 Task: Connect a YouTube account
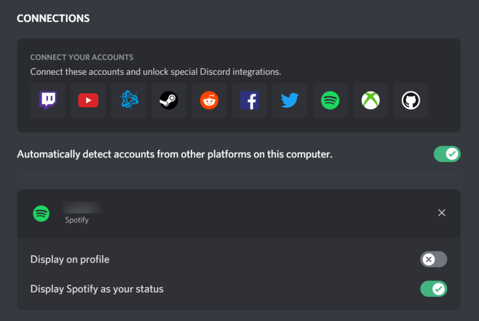(x=88, y=100)
